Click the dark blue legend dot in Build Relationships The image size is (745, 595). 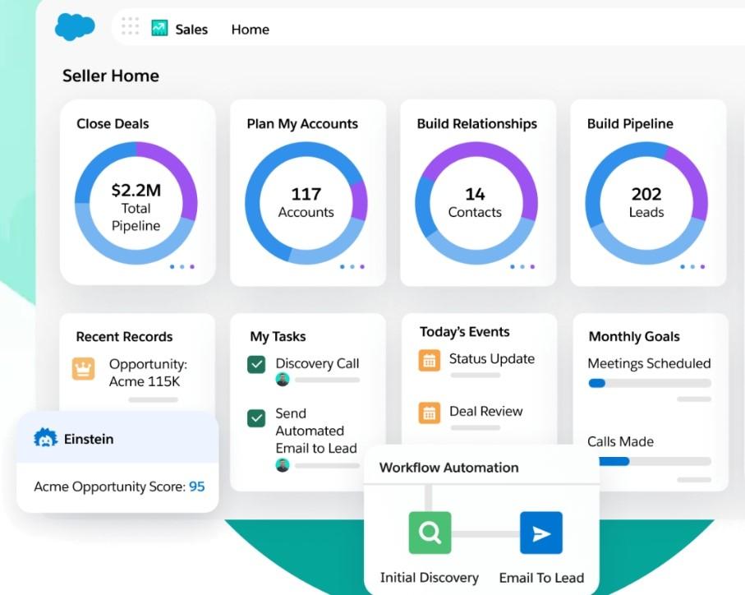tap(513, 266)
